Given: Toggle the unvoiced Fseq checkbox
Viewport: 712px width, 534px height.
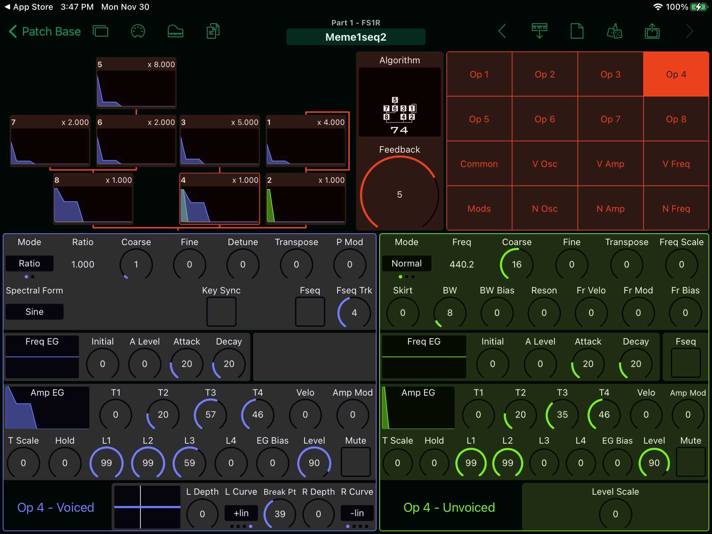Looking at the screenshot, I should coord(686,363).
